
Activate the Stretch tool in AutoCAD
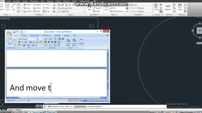[x=27, y=11]
